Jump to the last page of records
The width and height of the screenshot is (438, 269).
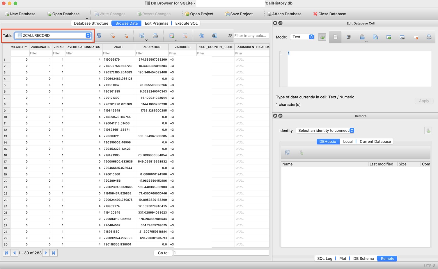pos(54,253)
